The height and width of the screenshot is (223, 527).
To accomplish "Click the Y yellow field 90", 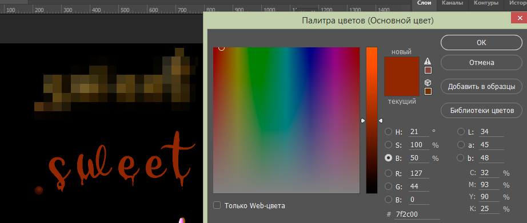I will click(x=489, y=197).
